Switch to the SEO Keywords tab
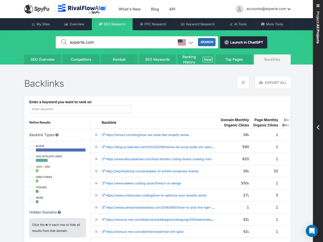The width and height of the screenshot is (323, 242). click(157, 60)
